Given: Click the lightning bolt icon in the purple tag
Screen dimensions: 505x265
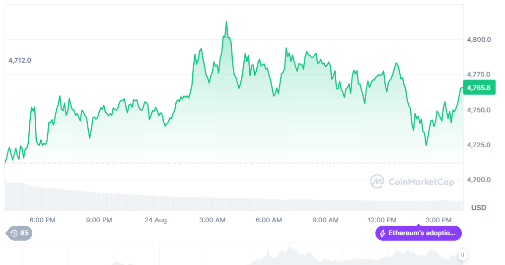Looking at the screenshot, I should click(382, 233).
